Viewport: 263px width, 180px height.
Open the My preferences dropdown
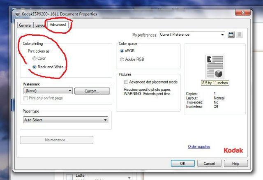click(x=192, y=35)
